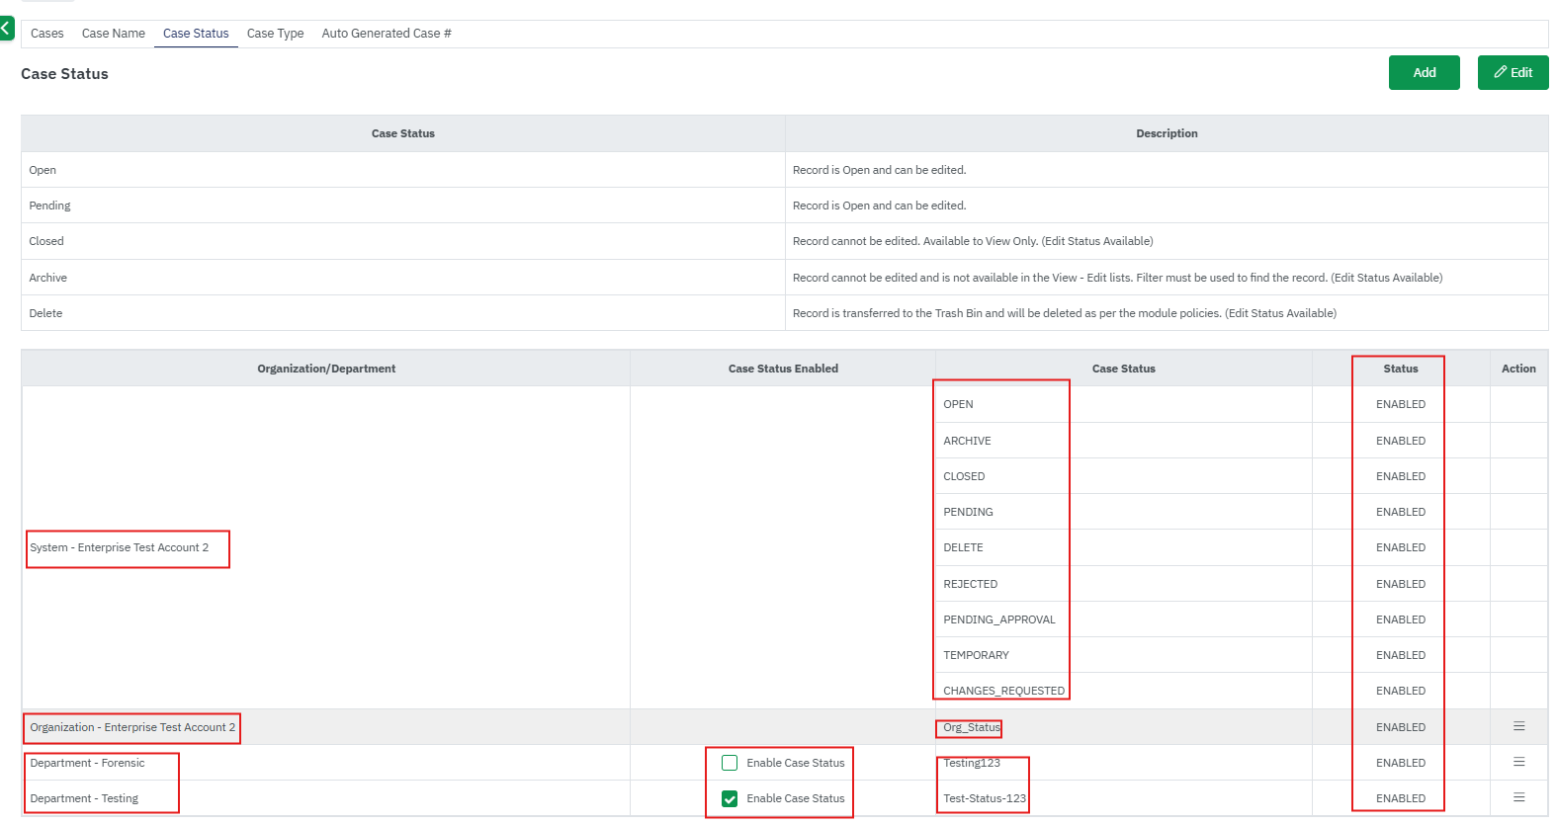The image size is (1557, 825).
Task: Select the Case Status tab
Action: (x=196, y=34)
